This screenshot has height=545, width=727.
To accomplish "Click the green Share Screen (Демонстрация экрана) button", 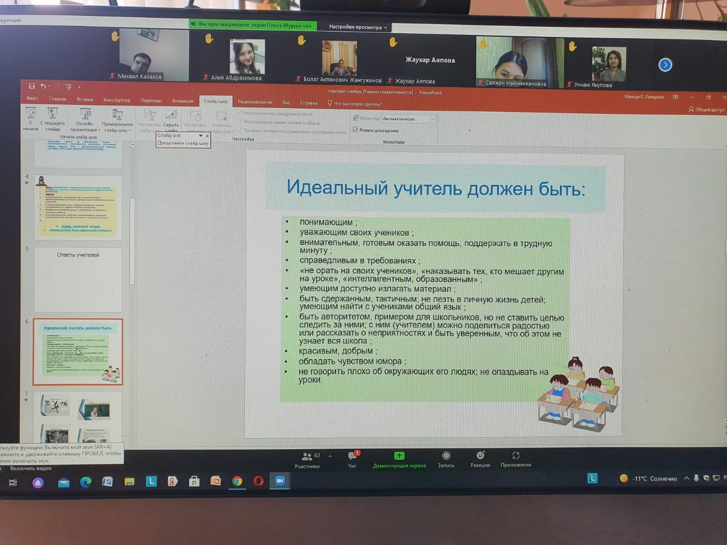I will (399, 456).
